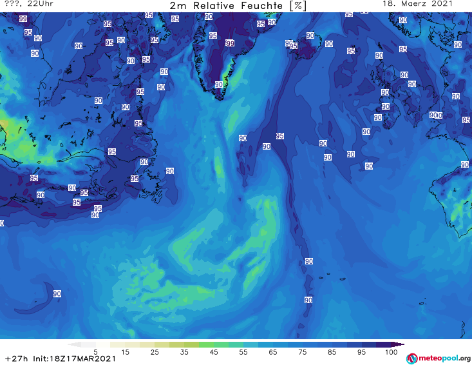Click the '+27h' forecast hour text
472x365 pixels.
coord(16,359)
